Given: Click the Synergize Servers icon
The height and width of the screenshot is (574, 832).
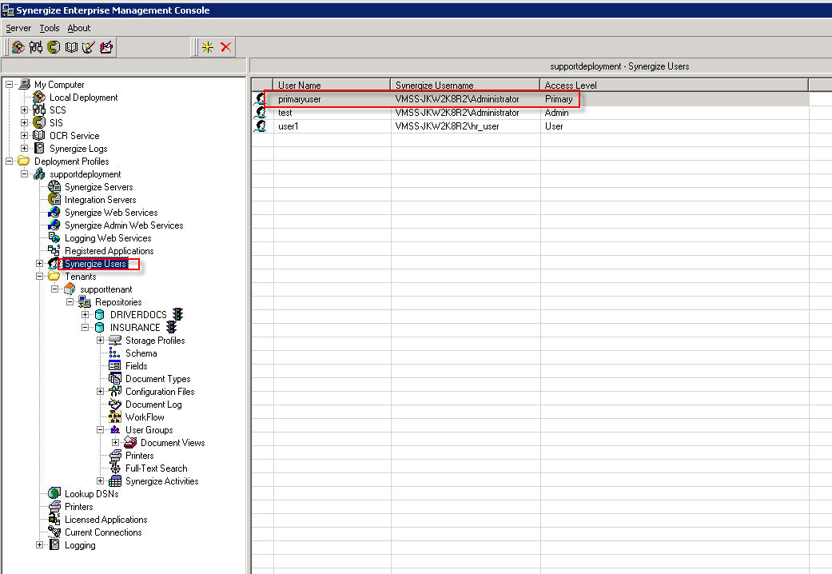Looking at the screenshot, I should tap(54, 186).
